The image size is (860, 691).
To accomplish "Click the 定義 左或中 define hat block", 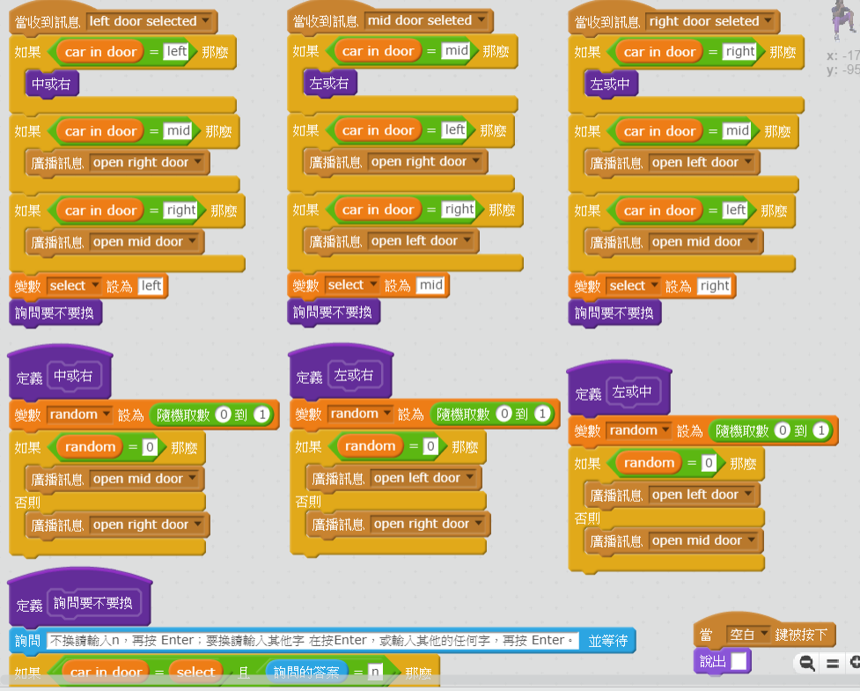I will coord(619,387).
